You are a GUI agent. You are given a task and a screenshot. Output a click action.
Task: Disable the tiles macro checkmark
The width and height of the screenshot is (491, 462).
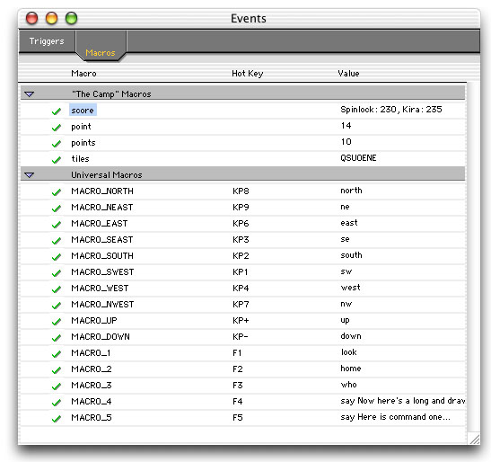tap(57, 160)
